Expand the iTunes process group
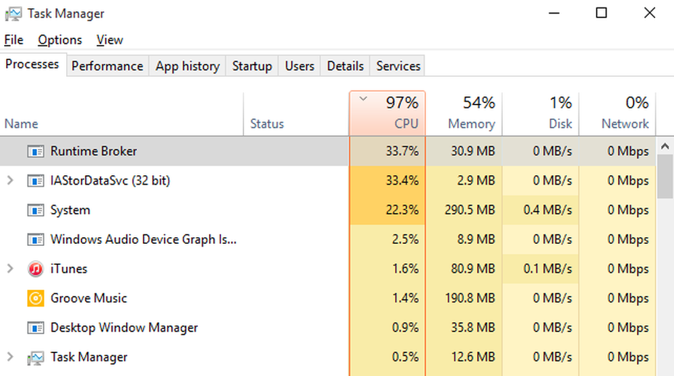 [x=10, y=269]
